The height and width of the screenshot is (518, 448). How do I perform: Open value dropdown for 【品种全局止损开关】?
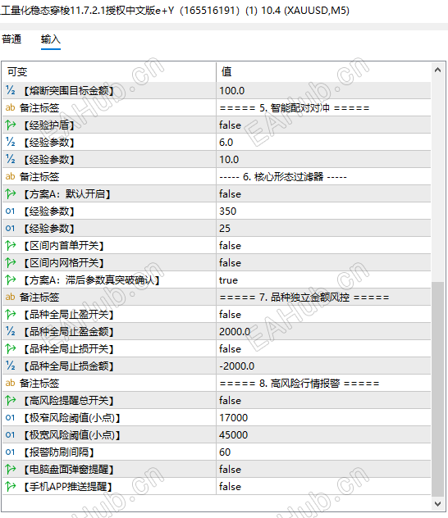coord(323,349)
